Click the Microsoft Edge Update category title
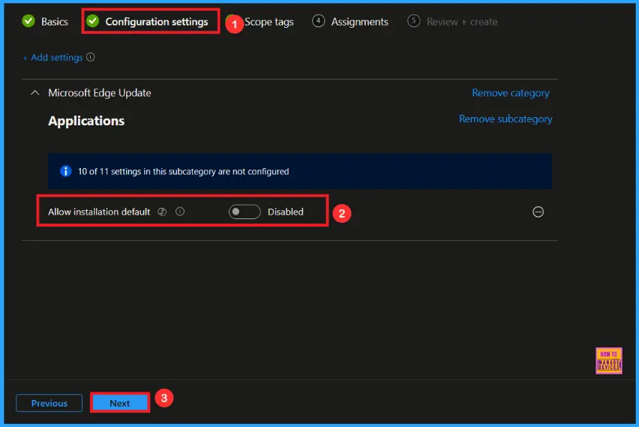 click(100, 93)
